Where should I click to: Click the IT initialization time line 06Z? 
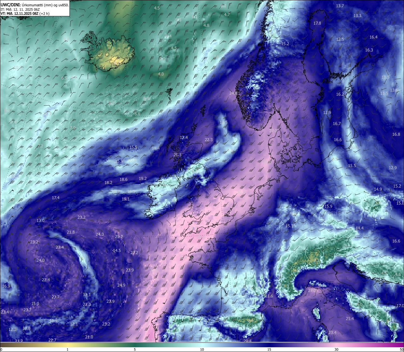pyautogui.click(x=20, y=9)
